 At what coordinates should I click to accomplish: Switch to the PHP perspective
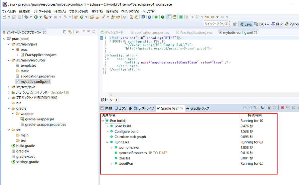[277, 24]
